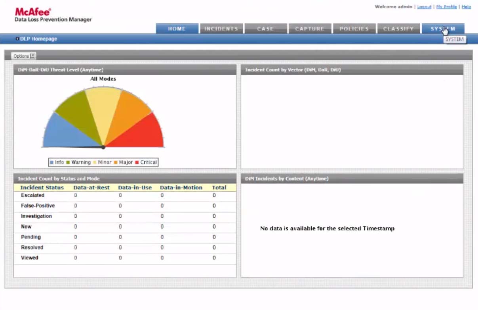This screenshot has height=310, width=478.
Task: Click the Minor legend color swatch
Action: (x=95, y=163)
